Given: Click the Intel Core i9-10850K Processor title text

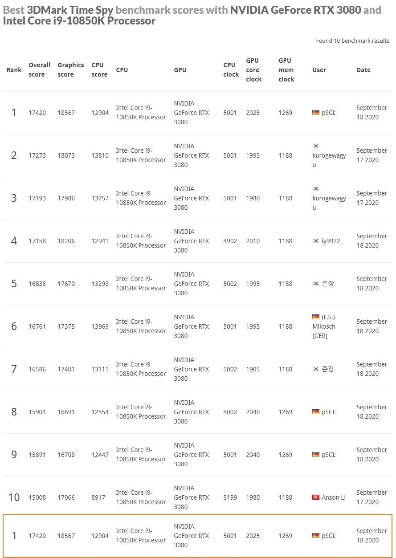Looking at the screenshot, I should 79,21.
